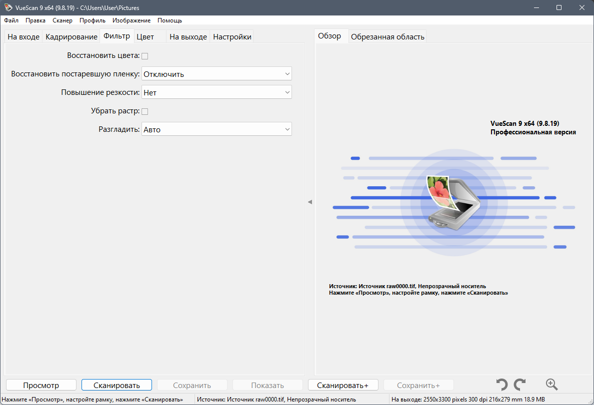Click the VueScan app icon in title bar
Viewport: 594px width, 405px height.
pos(8,7)
